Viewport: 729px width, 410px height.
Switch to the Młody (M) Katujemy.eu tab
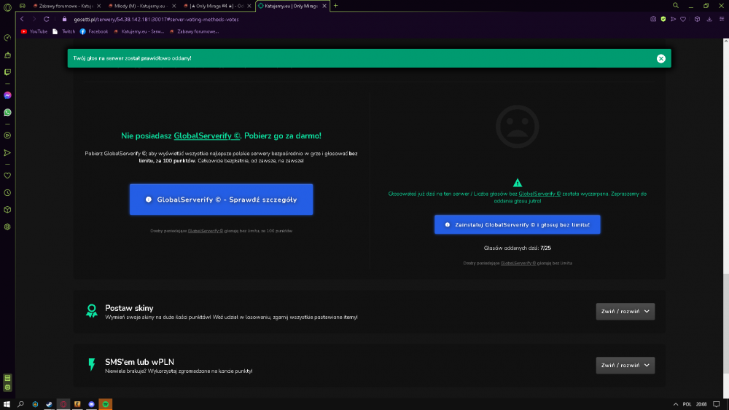(139, 6)
